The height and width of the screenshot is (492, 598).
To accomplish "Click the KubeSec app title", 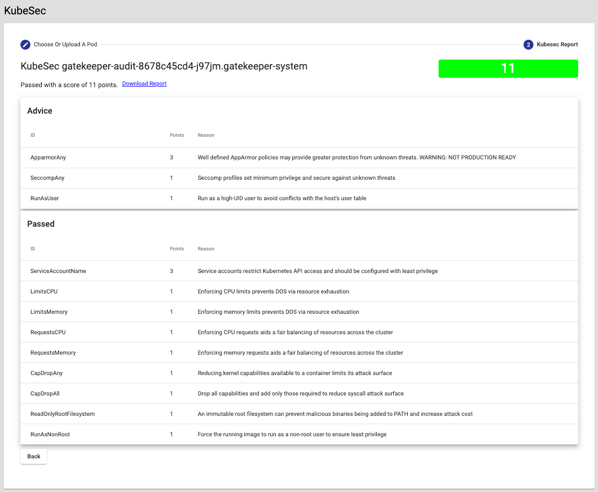I will point(25,10).
